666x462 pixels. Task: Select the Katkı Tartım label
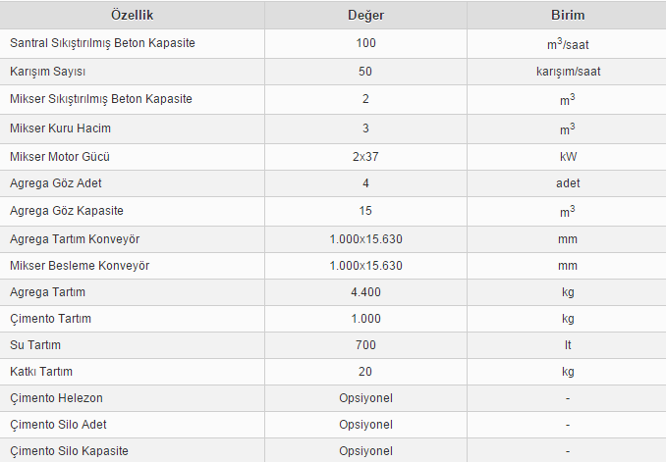click(40, 372)
